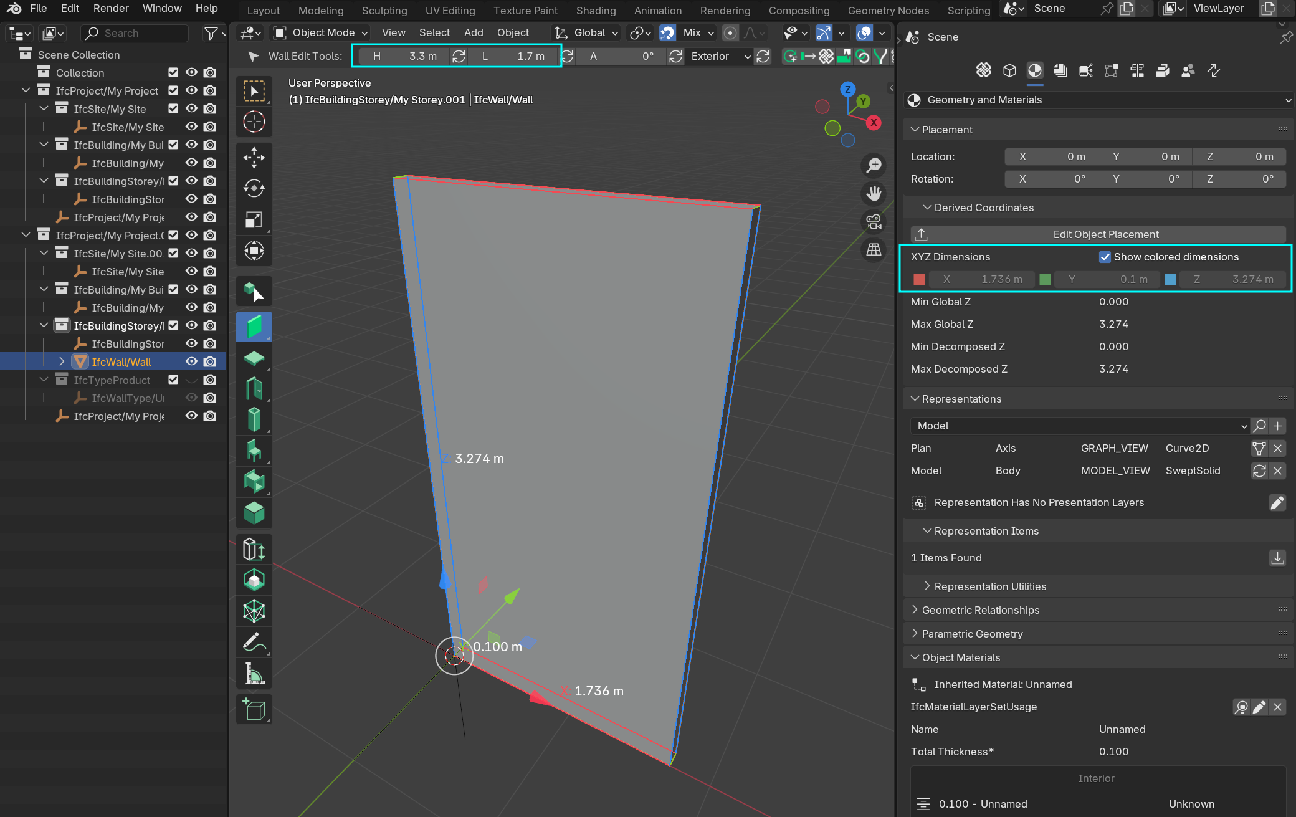Select the Annotate pencil tool
This screenshot has height=817, width=1296.
pyautogui.click(x=254, y=642)
